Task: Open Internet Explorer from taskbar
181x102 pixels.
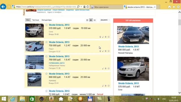Action: 12,99
